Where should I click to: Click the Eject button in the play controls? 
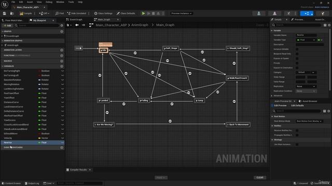[x=158, y=13]
